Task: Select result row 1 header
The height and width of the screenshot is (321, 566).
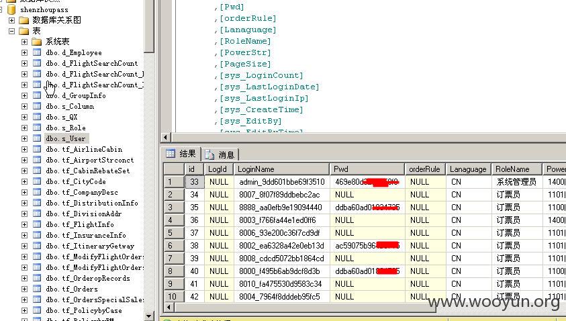Action: tap(175, 182)
